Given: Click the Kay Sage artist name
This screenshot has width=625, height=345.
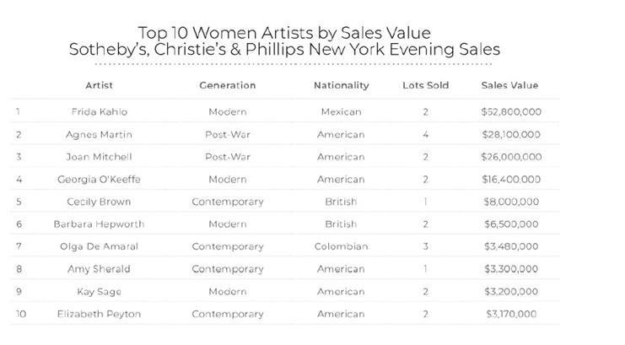Looking at the screenshot, I should (100, 291).
